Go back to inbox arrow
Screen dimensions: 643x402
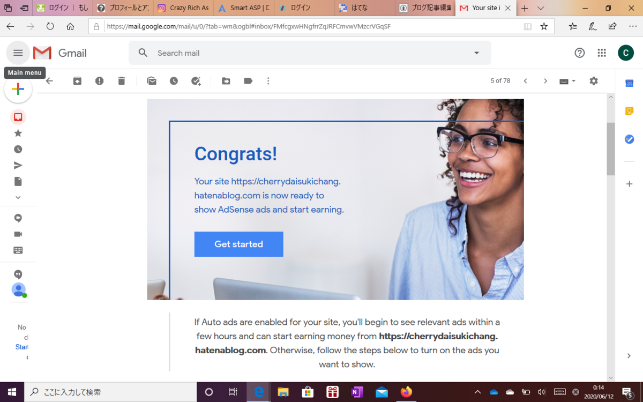click(49, 81)
